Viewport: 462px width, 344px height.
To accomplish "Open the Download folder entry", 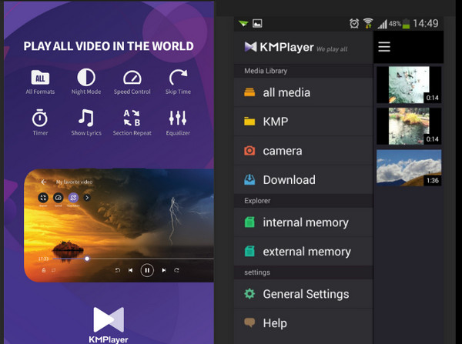I will tap(303, 179).
